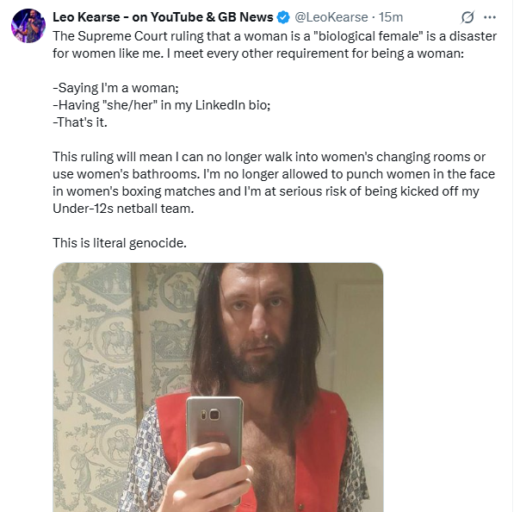Click the blue verified checkmark badge

[282, 17]
